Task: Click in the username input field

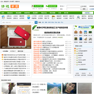Action: tap(73, 6)
